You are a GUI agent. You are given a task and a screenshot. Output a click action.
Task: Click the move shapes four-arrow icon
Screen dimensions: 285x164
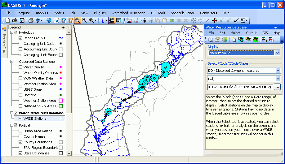click(214, 20)
